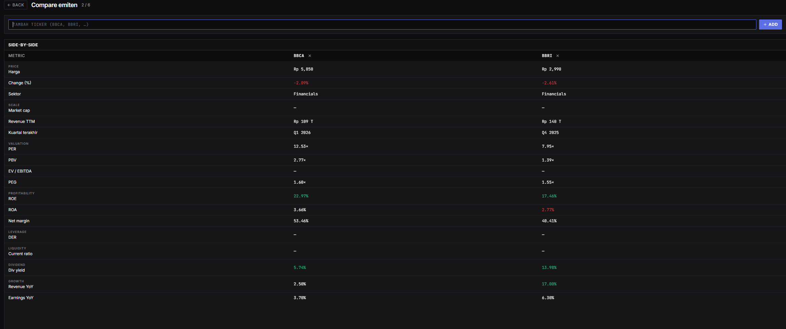Click BBCA PER value 12.53×
The width and height of the screenshot is (786, 329).
pyautogui.click(x=301, y=146)
